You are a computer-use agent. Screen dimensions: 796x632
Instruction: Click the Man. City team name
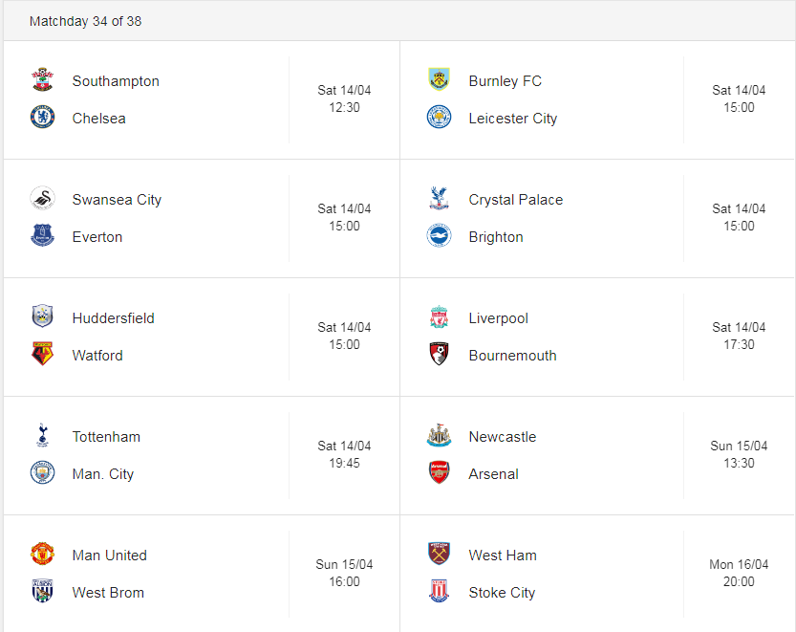pos(103,474)
